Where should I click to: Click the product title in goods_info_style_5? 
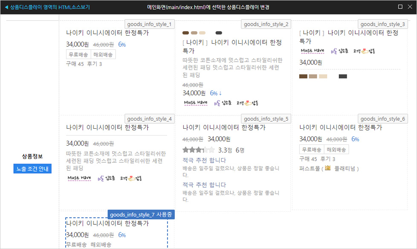click(x=224, y=127)
